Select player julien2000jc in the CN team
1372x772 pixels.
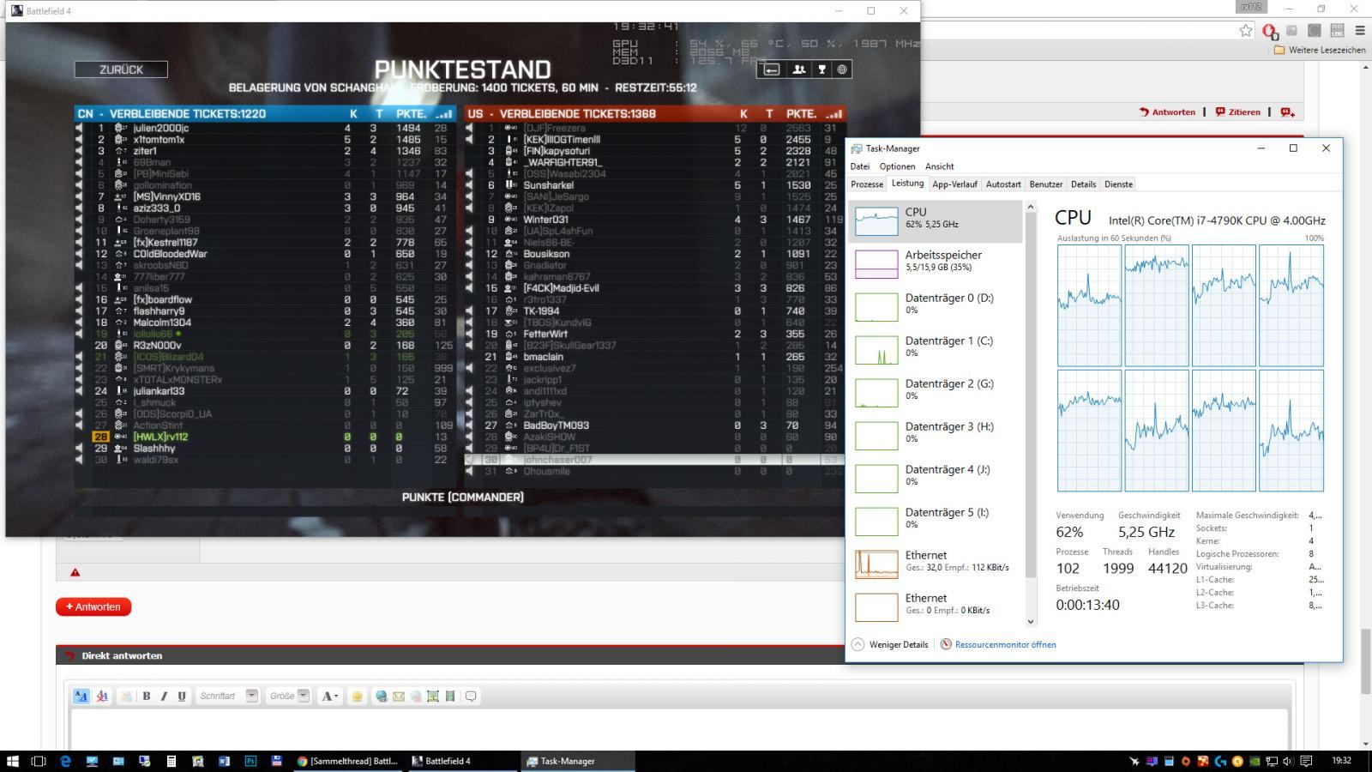coord(266,128)
